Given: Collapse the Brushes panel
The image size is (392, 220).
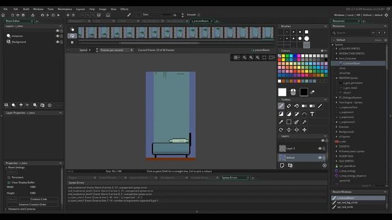Looking at the screenshot, I should pyautogui.click(x=325, y=26).
